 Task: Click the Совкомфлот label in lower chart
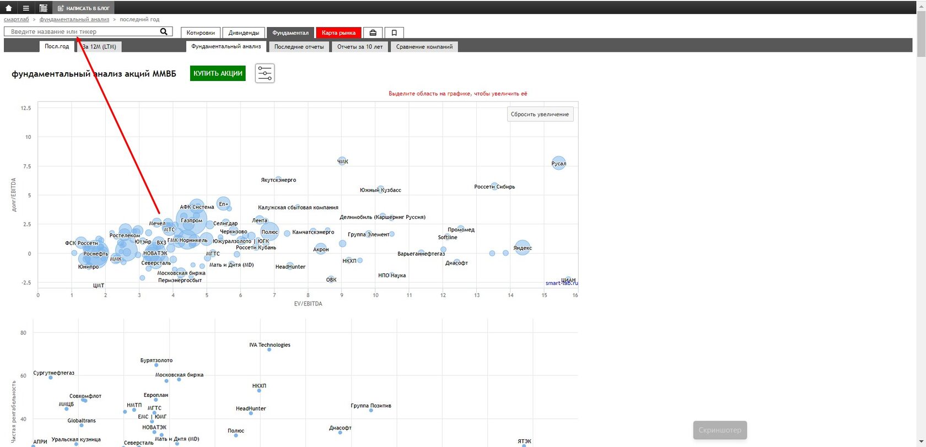[x=85, y=396]
